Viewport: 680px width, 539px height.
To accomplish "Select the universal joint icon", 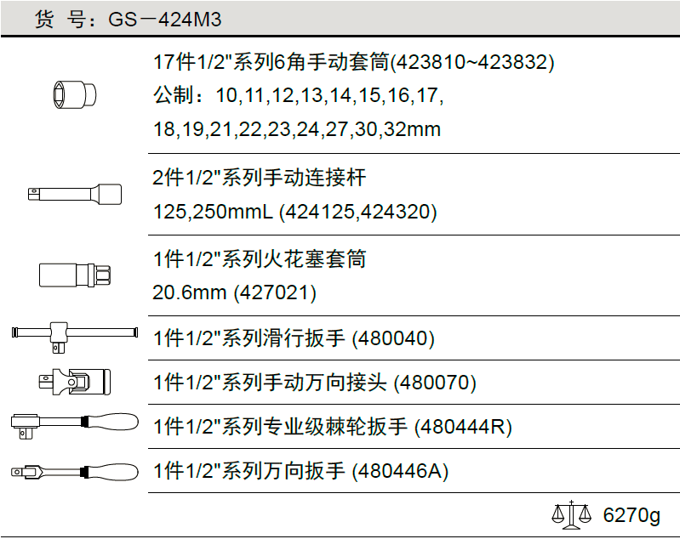I will point(75,380).
